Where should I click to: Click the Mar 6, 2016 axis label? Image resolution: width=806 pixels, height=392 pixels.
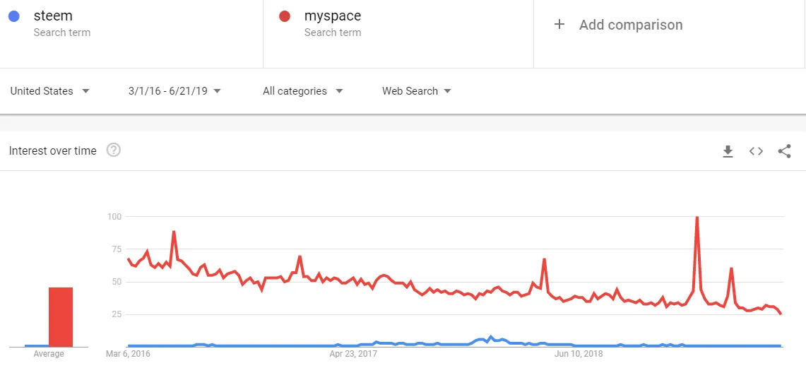click(128, 354)
